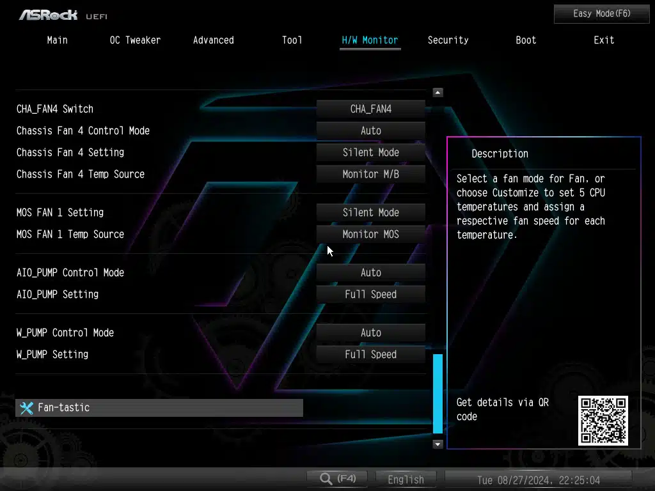This screenshot has width=655, height=491.
Task: Open MOS FAN 1 Temp Source selector
Action: click(x=370, y=235)
